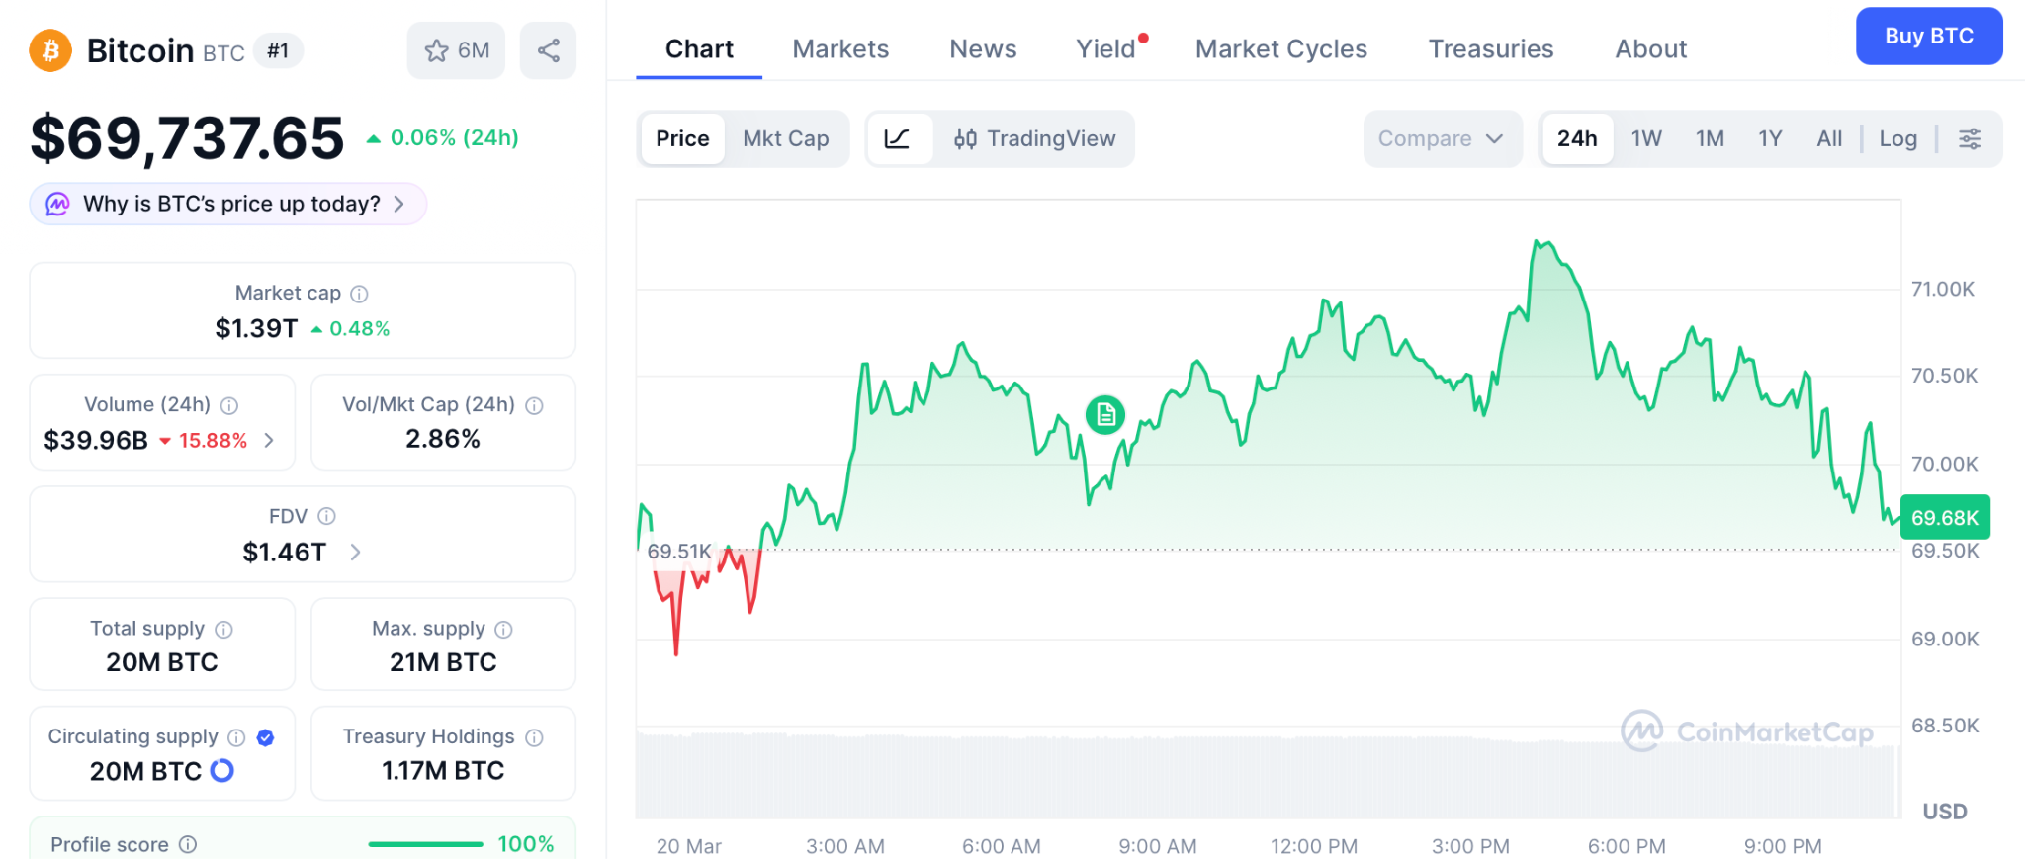Open the Compare dropdown
This screenshot has height=859, width=2025.
pyautogui.click(x=1441, y=138)
